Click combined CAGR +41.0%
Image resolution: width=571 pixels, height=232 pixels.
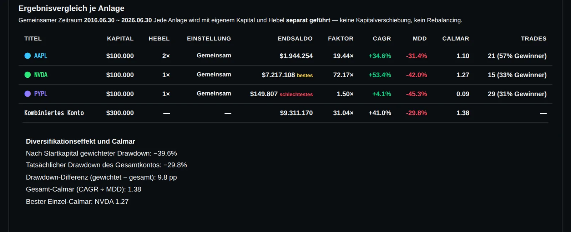[x=380, y=113]
